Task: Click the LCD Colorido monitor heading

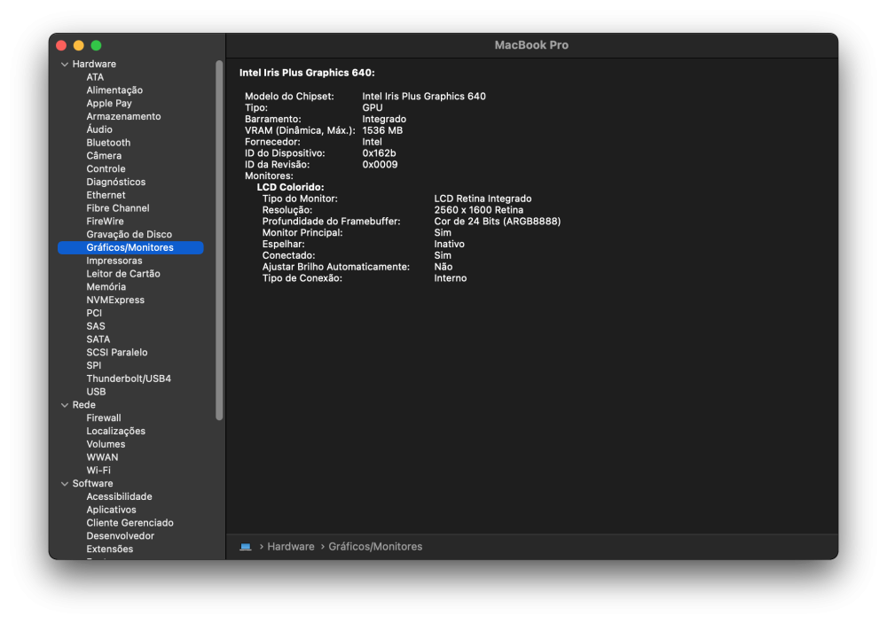Action: (x=290, y=187)
